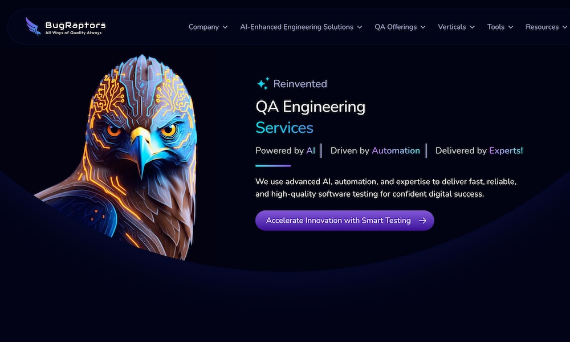This screenshot has width=570, height=342.
Task: Click the sparkle icon beside Reinvented
Action: click(262, 84)
